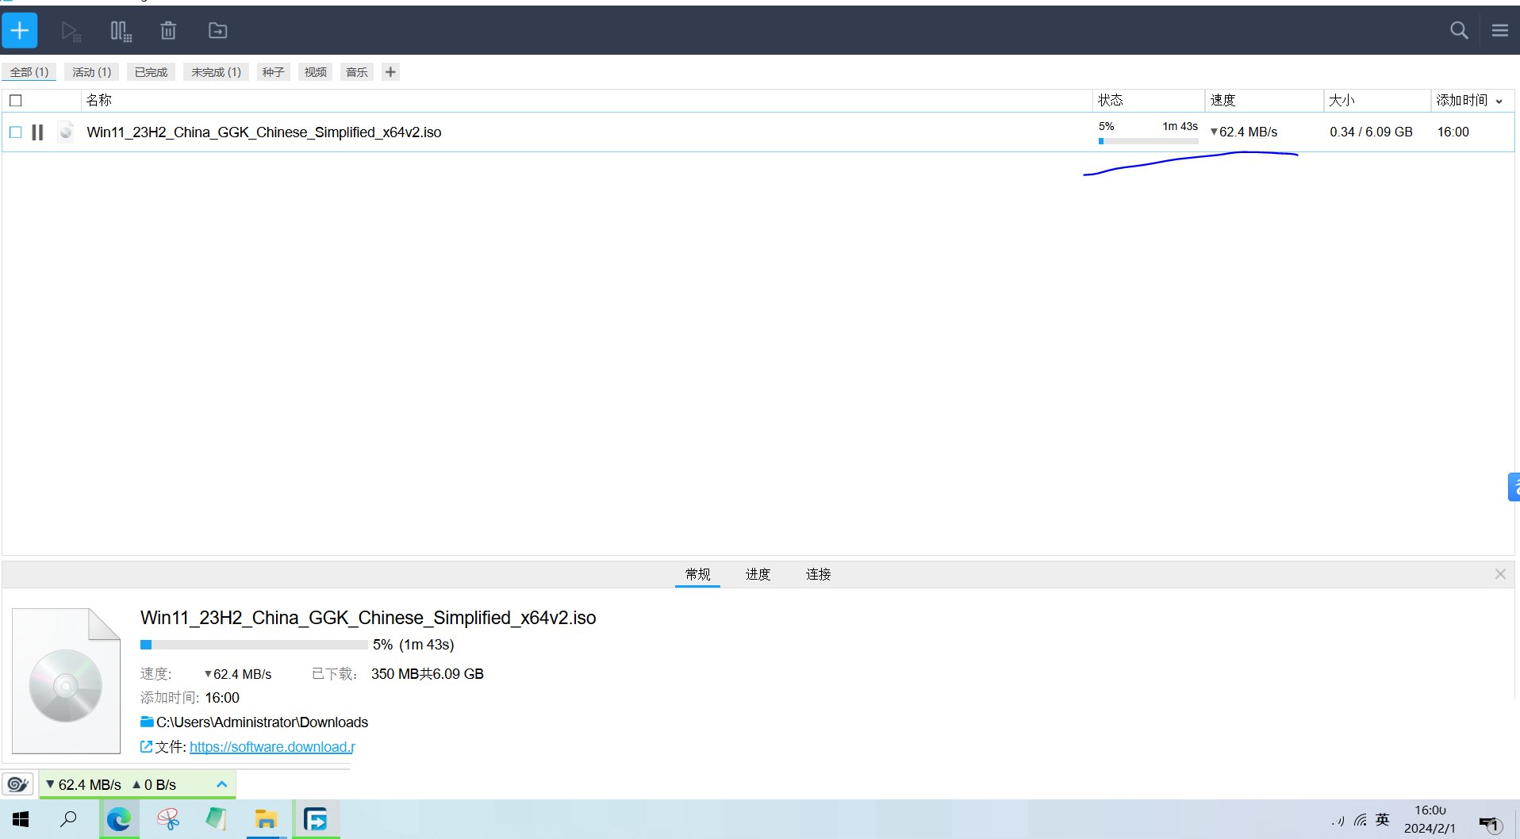Sort by 添加时间 column header
This screenshot has height=839, width=1520.
[x=1462, y=101]
